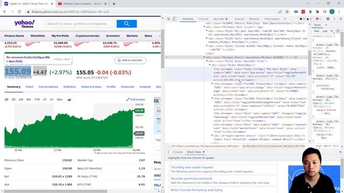Toggle DevTools device toolbar icon
The width and height of the screenshot is (344, 193).
174,19
